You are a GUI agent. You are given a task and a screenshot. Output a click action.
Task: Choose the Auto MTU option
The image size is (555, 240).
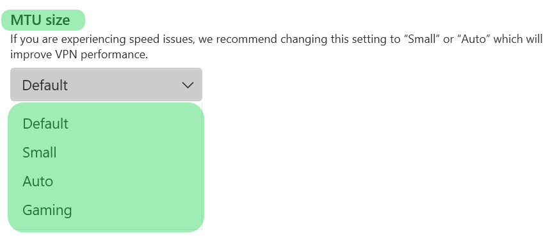point(106,182)
